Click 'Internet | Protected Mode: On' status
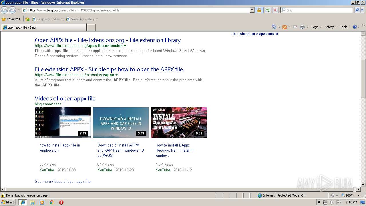The height and width of the screenshot is (206, 366). point(284,195)
